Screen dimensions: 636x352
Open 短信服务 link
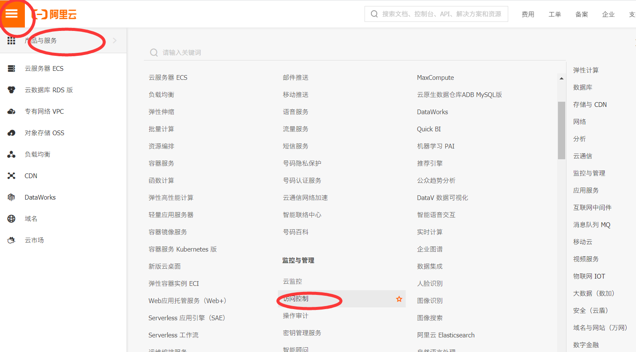[x=295, y=146]
